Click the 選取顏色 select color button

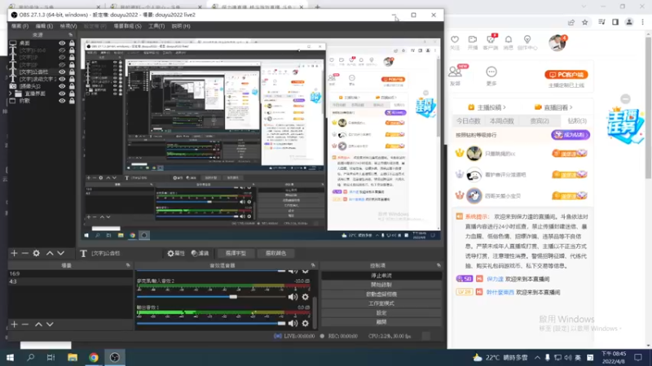coord(275,253)
